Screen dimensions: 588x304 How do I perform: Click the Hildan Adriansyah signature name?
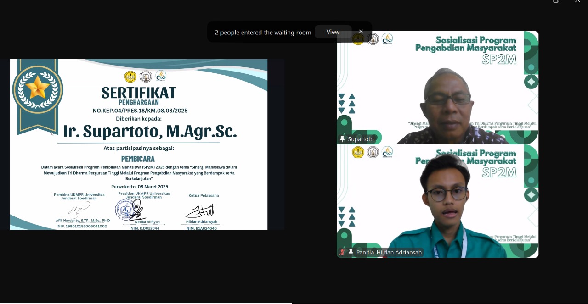(x=202, y=222)
